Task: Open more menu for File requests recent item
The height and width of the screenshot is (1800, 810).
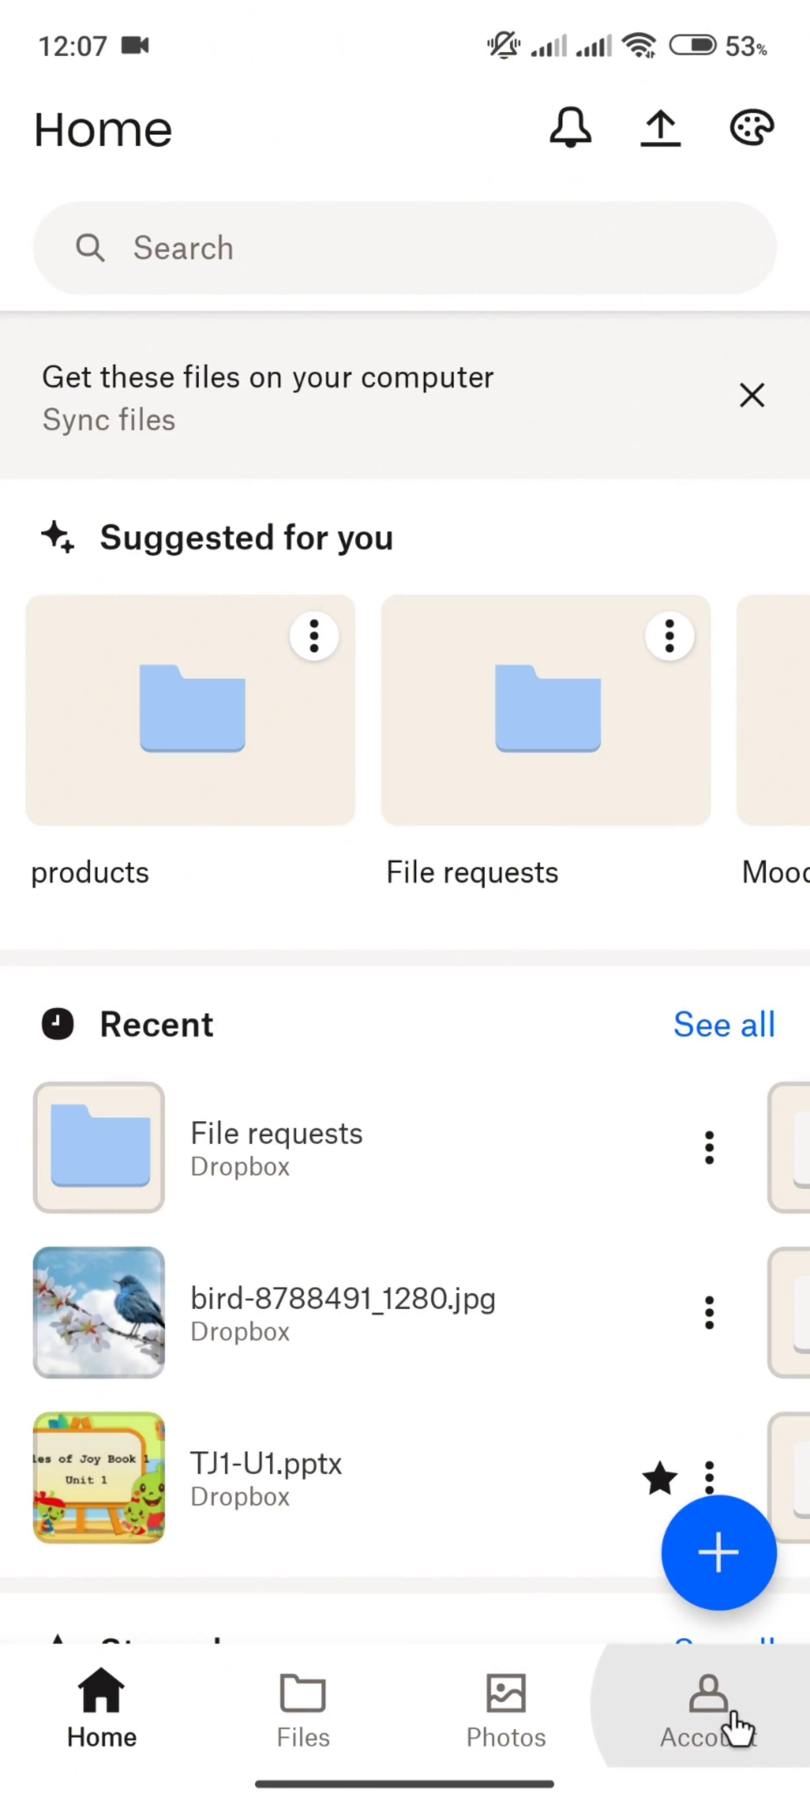Action: tap(709, 1147)
